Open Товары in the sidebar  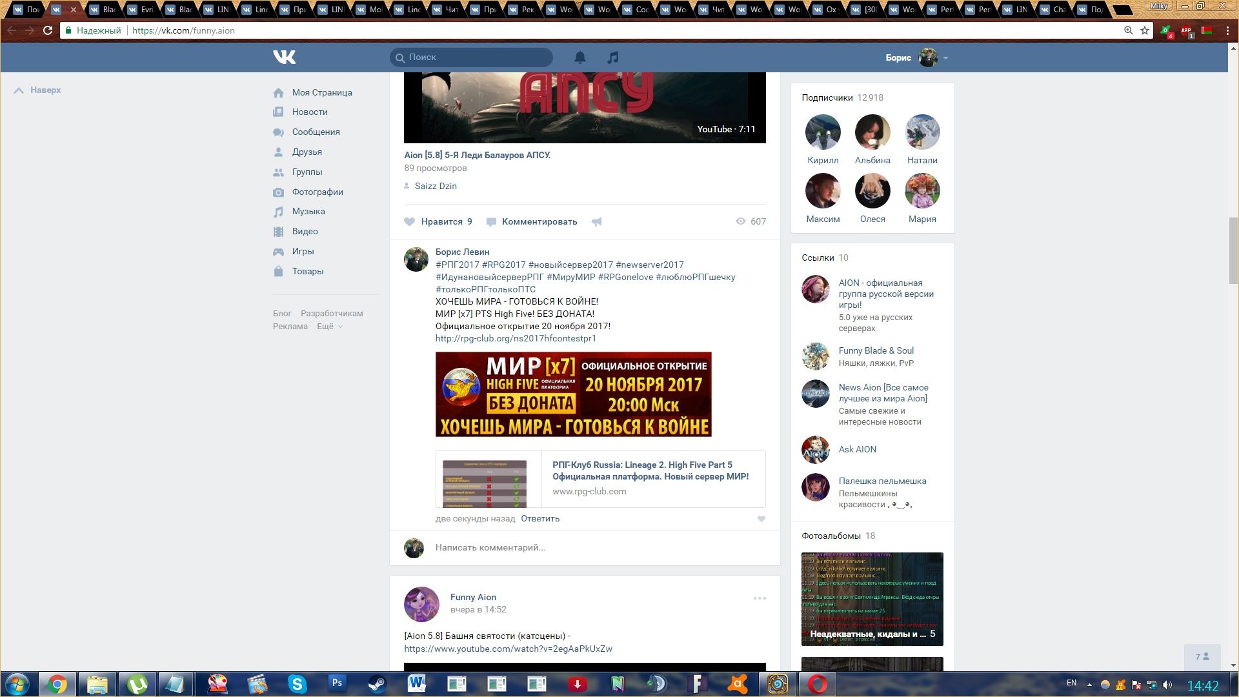[308, 272]
